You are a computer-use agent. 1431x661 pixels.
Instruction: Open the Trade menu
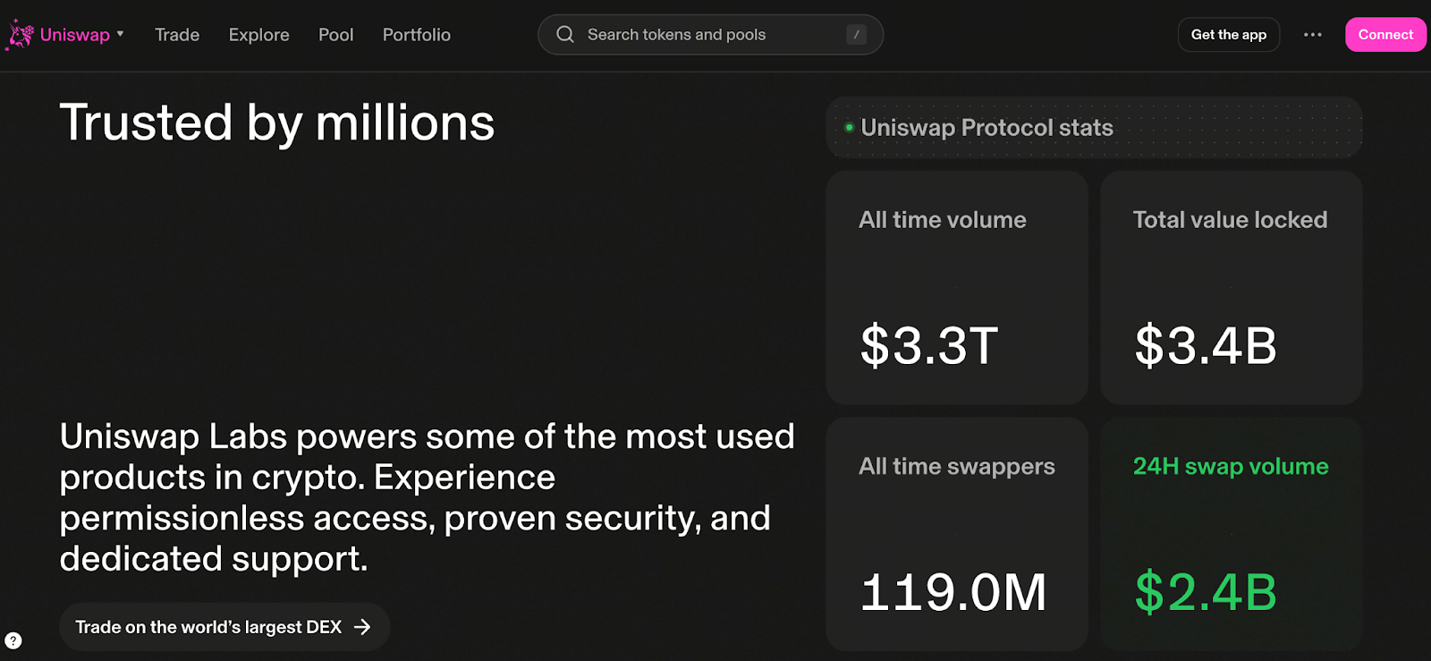[x=177, y=35]
